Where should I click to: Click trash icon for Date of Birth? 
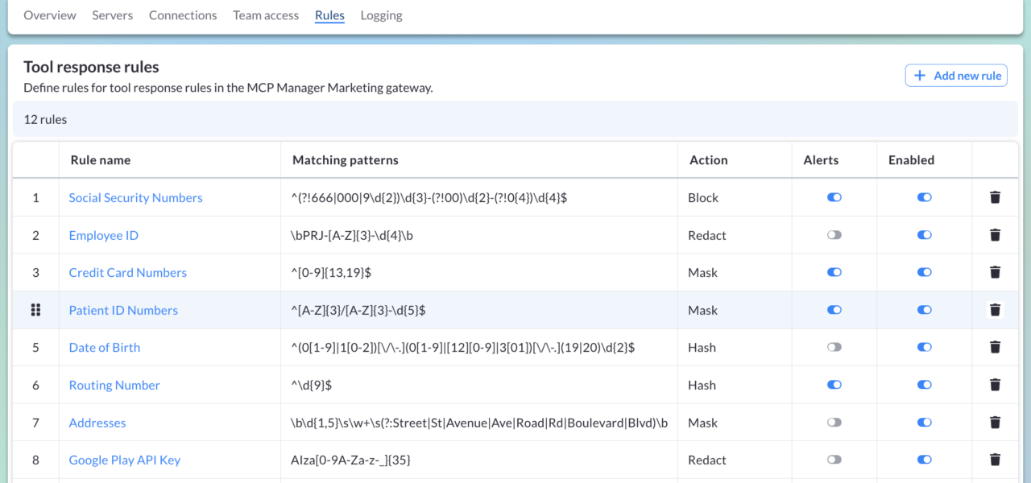tap(995, 347)
